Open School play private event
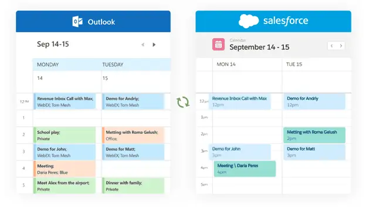The width and height of the screenshot is (366, 223). [x=65, y=135]
